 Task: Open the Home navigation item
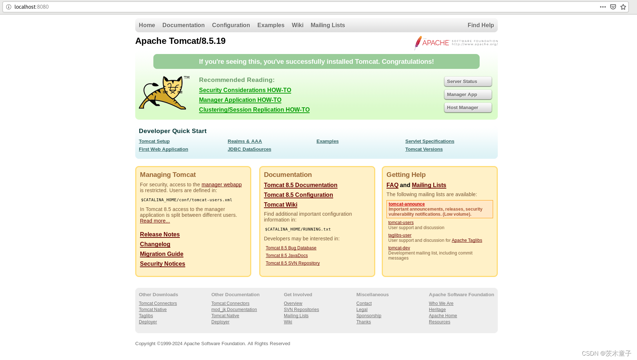147,25
